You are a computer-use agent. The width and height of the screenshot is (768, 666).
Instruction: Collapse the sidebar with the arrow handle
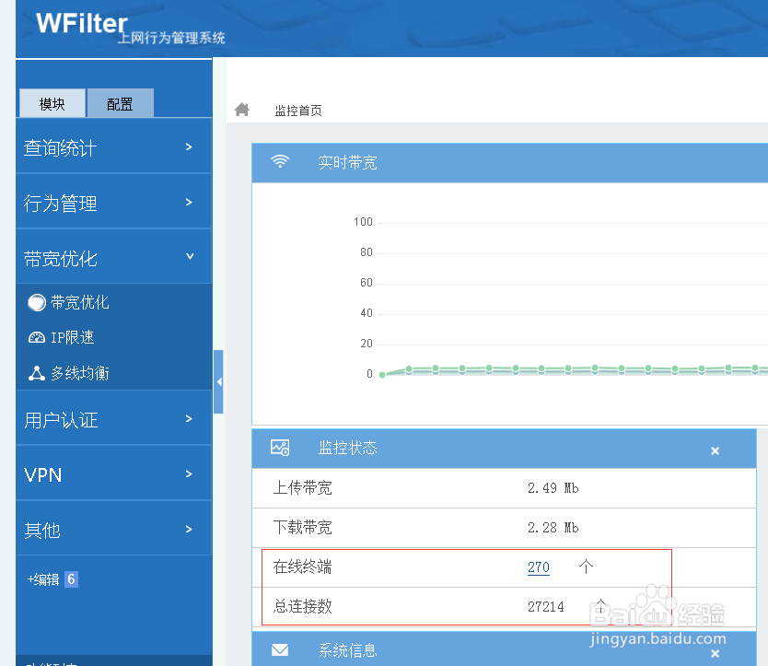pyautogui.click(x=218, y=381)
